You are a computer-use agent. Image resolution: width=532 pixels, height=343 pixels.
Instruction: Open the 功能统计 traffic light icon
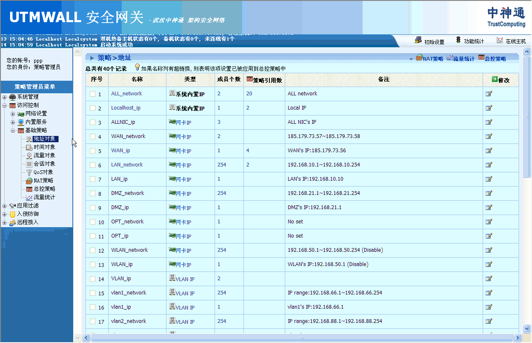[x=458, y=40]
